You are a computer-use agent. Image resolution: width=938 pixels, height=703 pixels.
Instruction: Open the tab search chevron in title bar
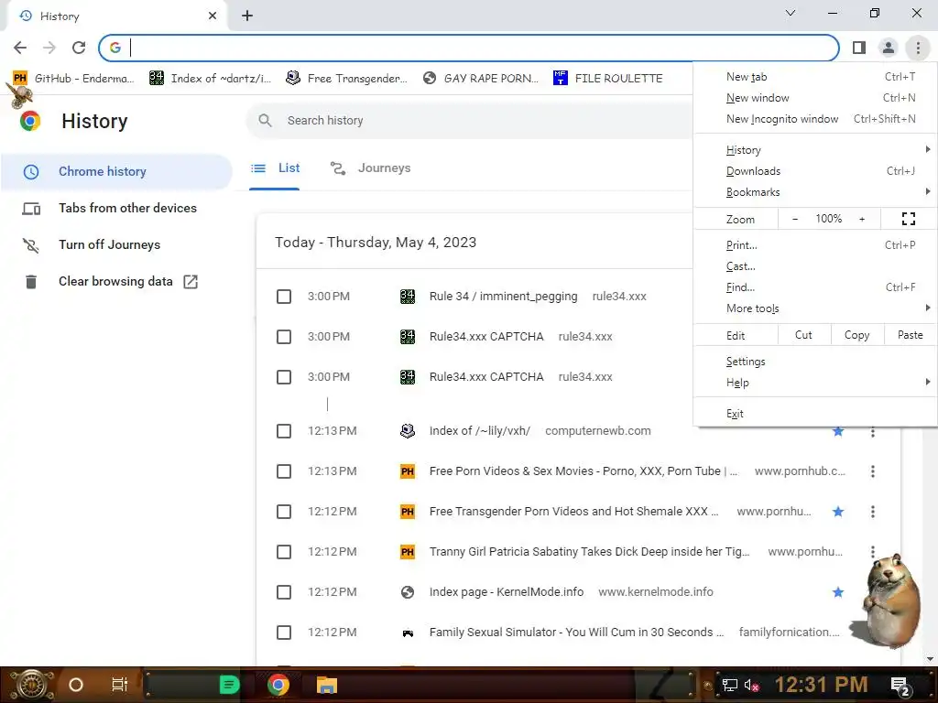point(791,13)
